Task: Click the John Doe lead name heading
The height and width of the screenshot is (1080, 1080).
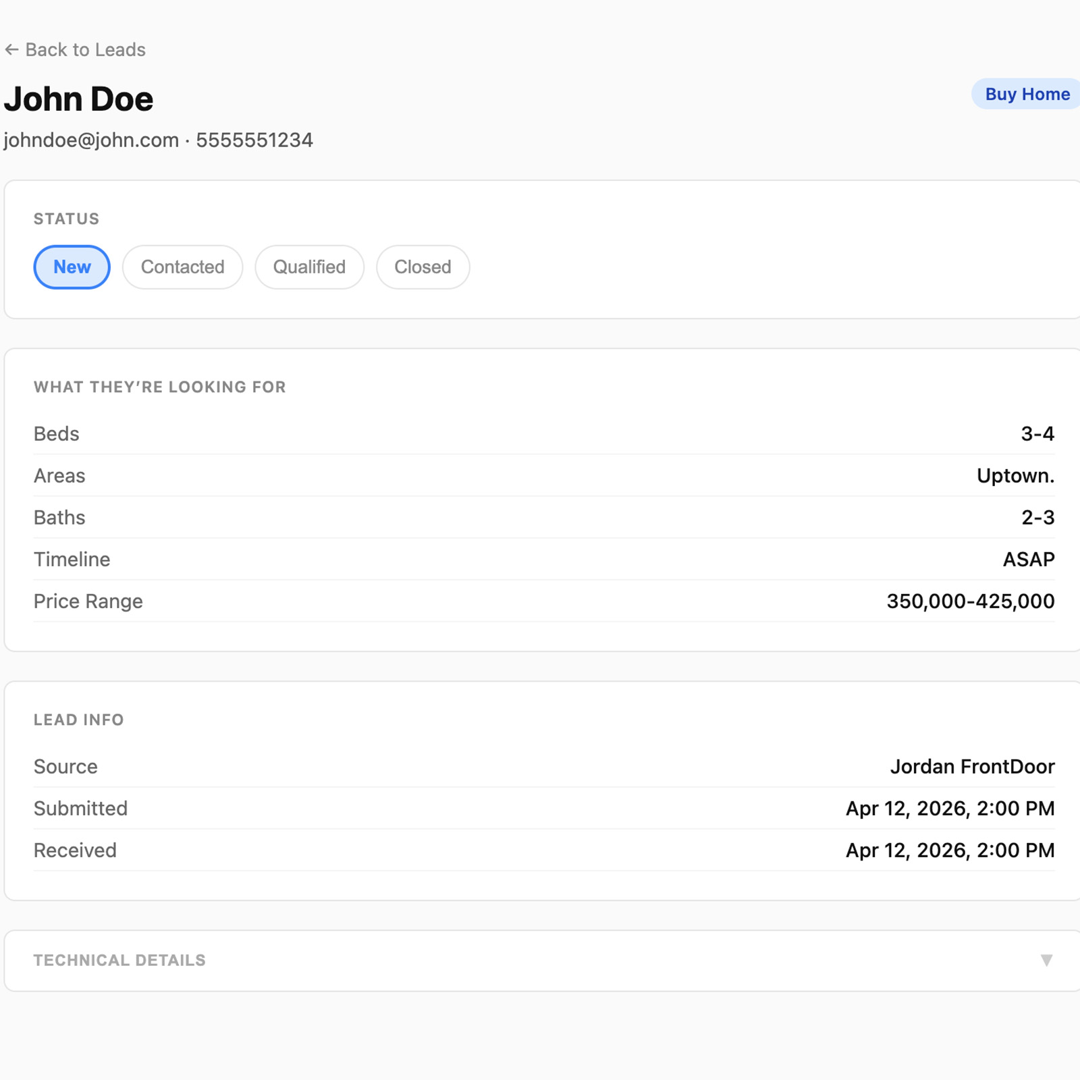Action: coord(78,99)
